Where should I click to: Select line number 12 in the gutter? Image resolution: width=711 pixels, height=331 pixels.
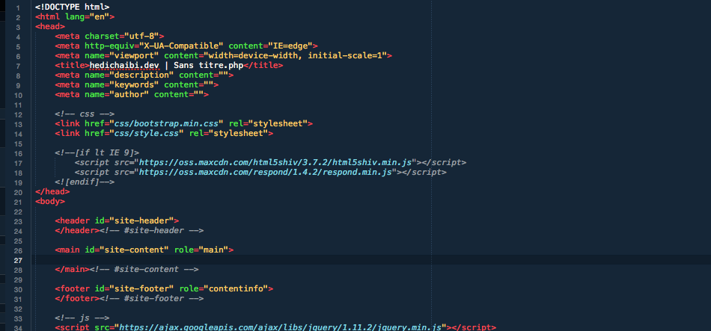coord(18,114)
